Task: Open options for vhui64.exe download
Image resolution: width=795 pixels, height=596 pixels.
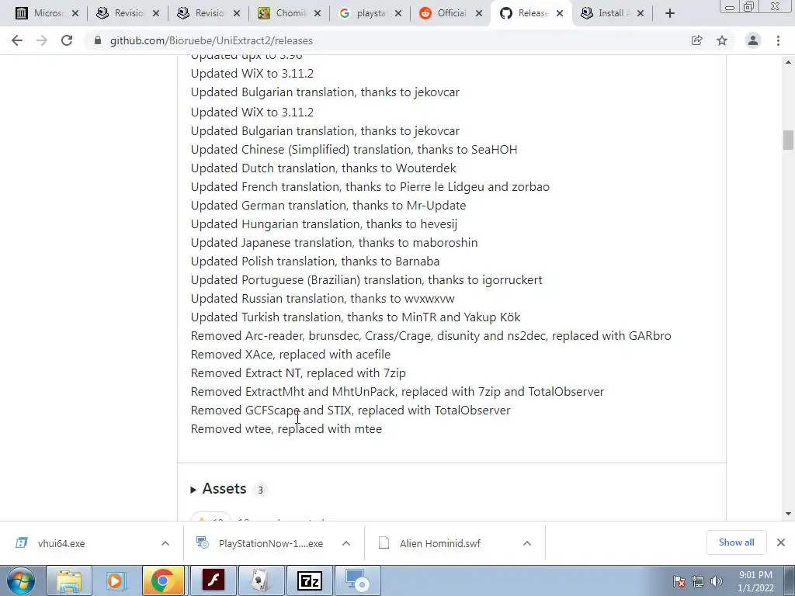Action: pos(165,543)
